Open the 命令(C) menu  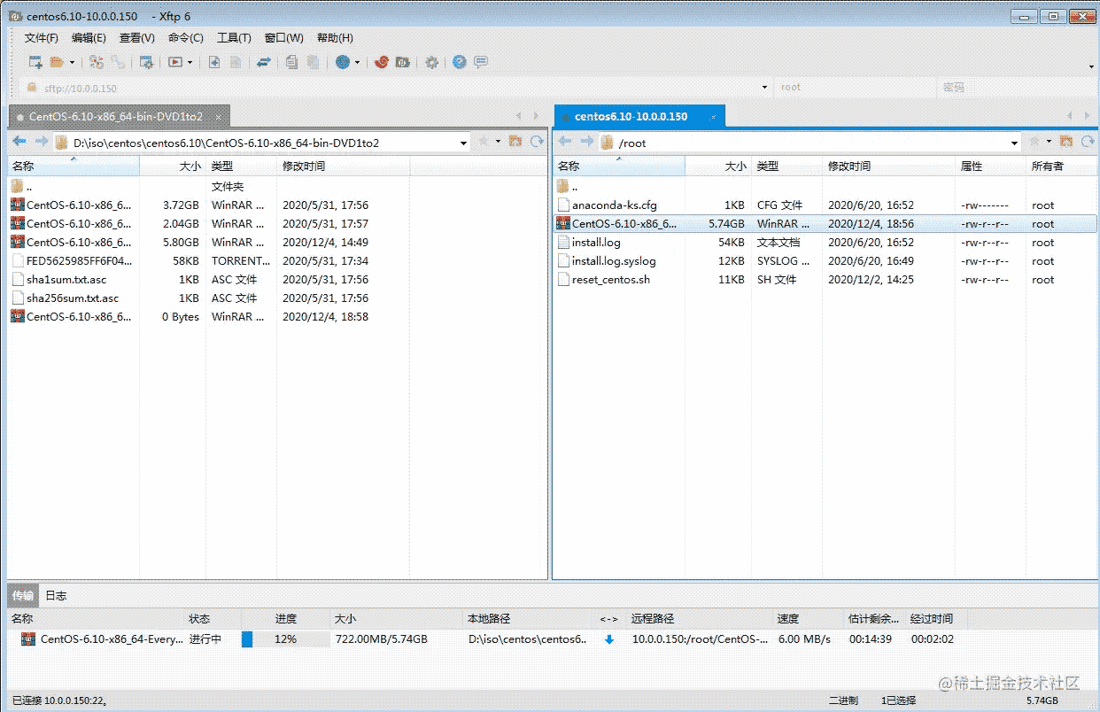point(185,38)
